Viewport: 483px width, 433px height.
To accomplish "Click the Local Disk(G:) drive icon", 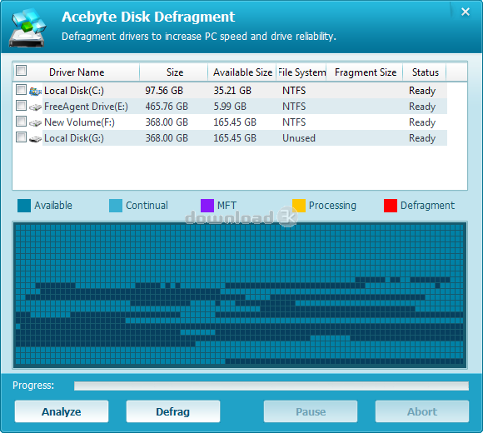I will [x=36, y=139].
